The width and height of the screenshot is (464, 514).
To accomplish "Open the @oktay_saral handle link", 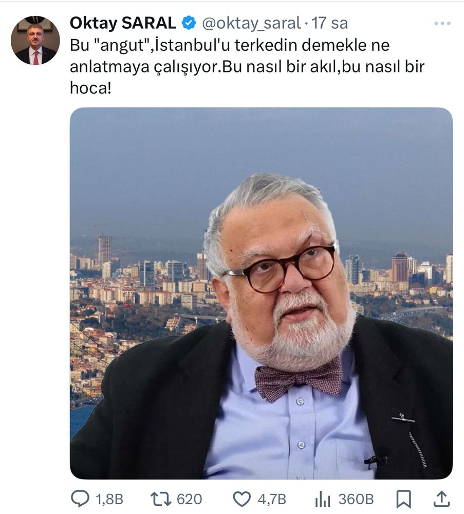I will [251, 24].
